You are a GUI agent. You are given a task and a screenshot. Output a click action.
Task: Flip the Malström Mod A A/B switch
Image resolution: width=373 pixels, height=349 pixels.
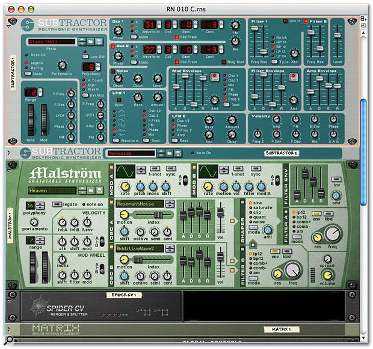[185, 180]
